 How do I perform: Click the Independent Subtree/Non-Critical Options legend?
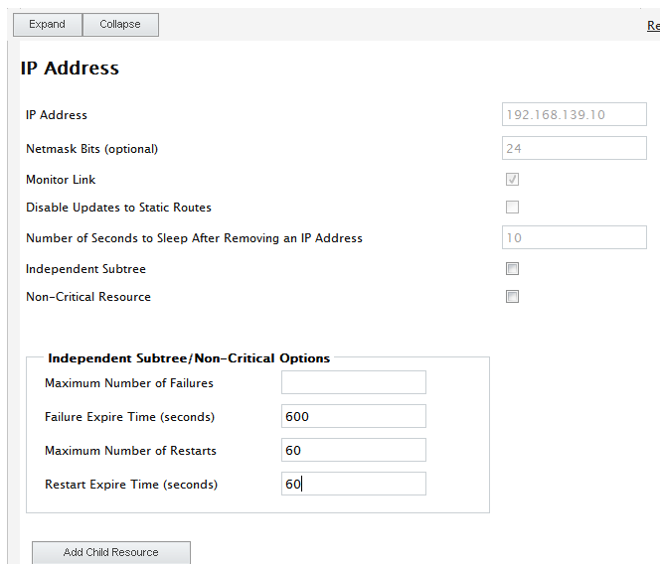(x=189, y=358)
